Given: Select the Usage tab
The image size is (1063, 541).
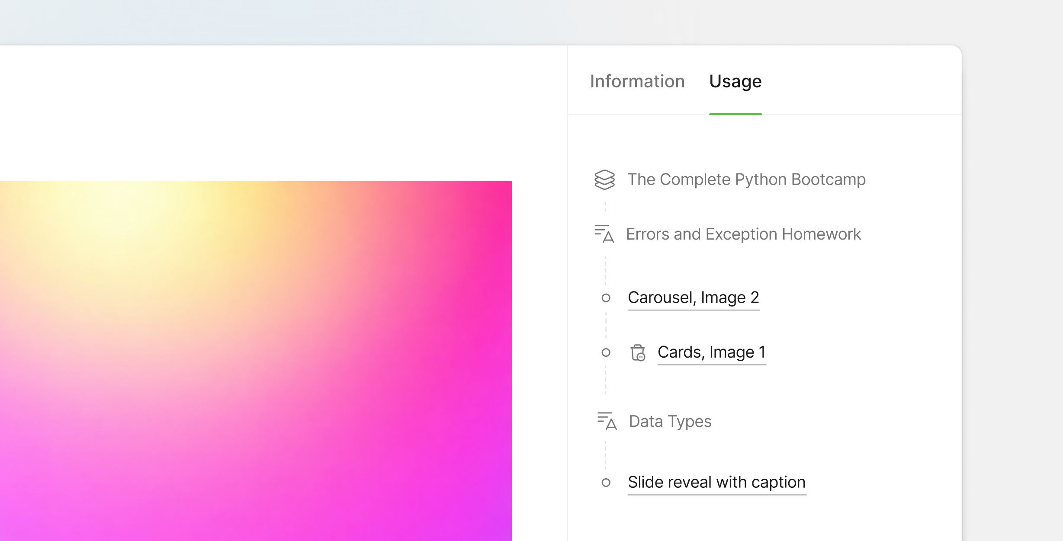Looking at the screenshot, I should click(735, 81).
